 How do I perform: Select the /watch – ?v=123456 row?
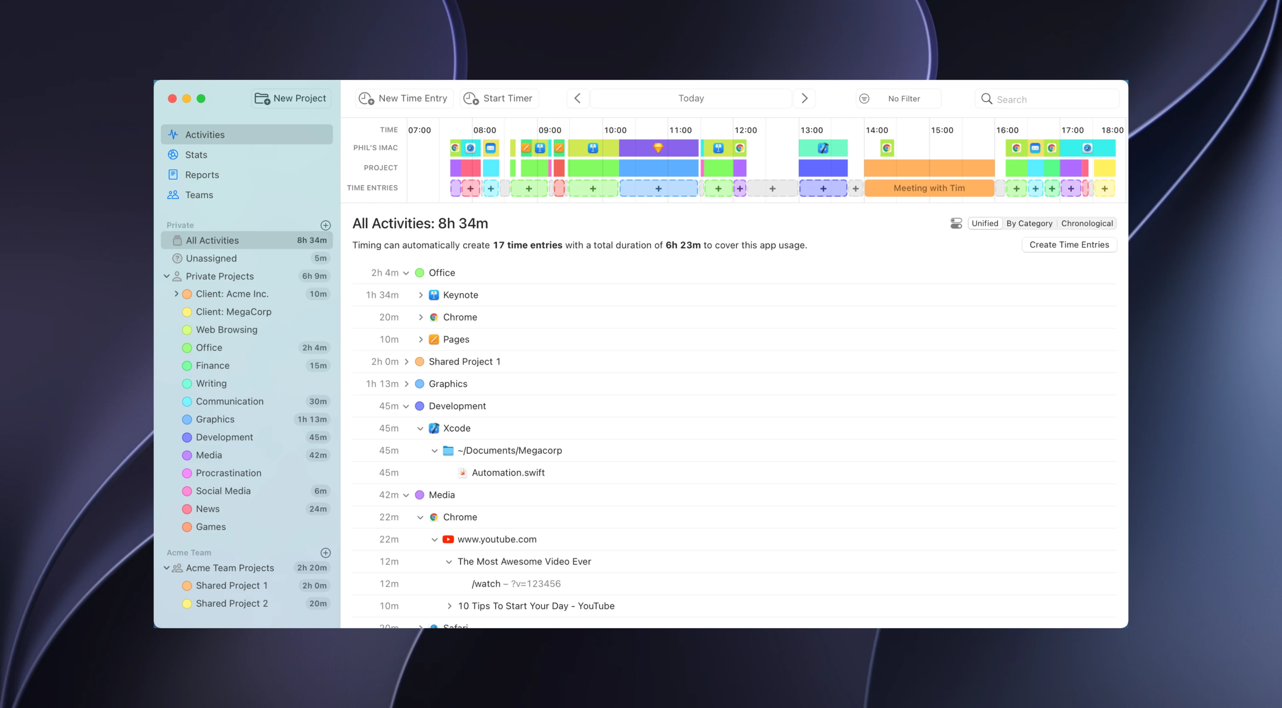coord(735,584)
